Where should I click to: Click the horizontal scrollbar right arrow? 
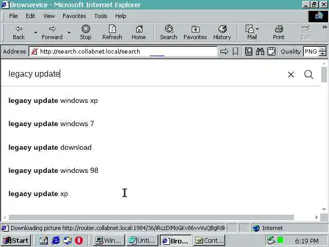pyautogui.click(x=317, y=217)
